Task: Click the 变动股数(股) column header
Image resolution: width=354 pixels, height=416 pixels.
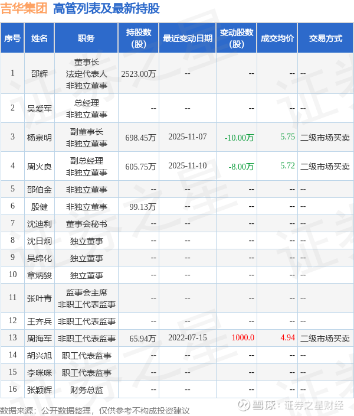Action: pyautogui.click(x=237, y=38)
